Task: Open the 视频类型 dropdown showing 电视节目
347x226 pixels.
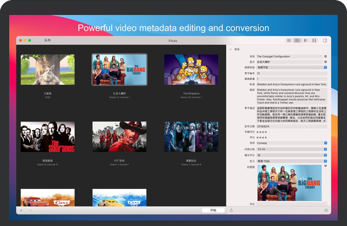Action: click(x=291, y=67)
